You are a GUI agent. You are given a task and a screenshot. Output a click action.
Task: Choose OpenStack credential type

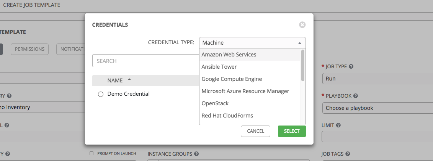point(250,103)
